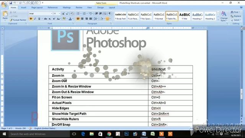The height and width of the screenshot is (138, 245).
Task: Open the font size 11 dropdown
Action: point(59,14)
